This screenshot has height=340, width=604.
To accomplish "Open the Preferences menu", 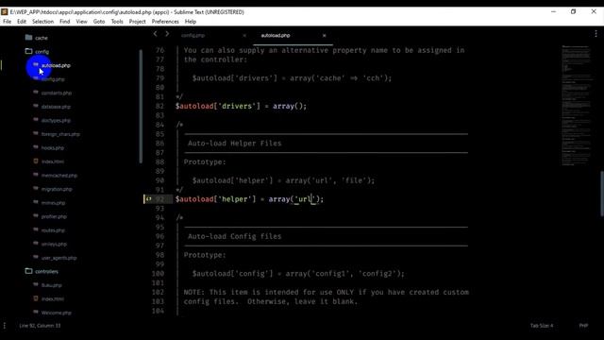I will (165, 22).
